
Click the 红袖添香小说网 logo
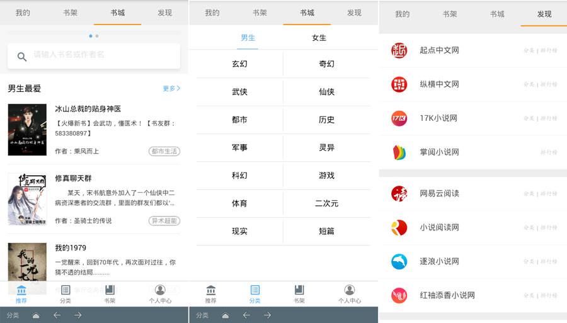tap(399, 295)
